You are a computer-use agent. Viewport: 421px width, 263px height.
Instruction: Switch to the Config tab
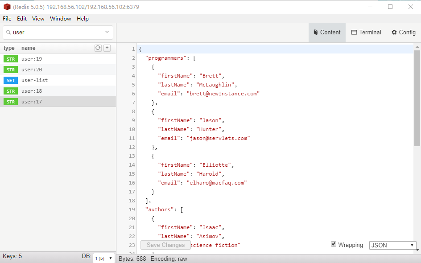pyautogui.click(x=404, y=33)
